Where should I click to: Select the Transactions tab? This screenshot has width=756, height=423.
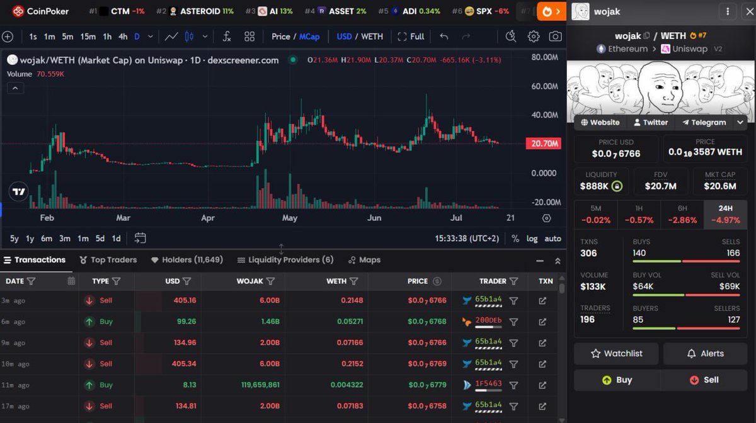point(34,260)
